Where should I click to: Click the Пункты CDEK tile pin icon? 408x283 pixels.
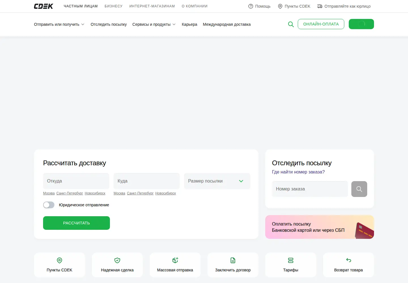tap(59, 260)
